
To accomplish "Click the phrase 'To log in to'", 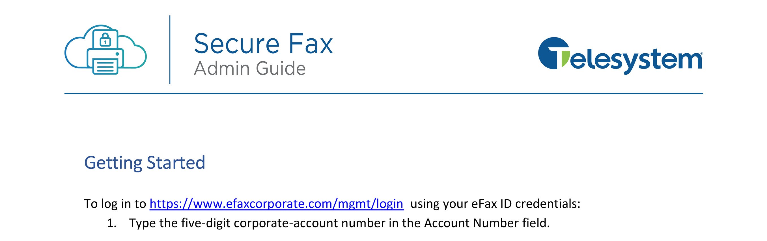I will [115, 204].
